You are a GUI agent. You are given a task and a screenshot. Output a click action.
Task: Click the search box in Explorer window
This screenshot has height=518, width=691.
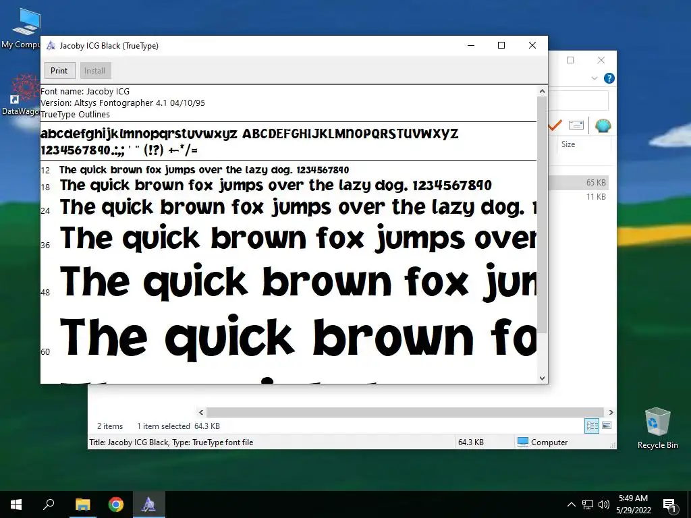click(578, 100)
